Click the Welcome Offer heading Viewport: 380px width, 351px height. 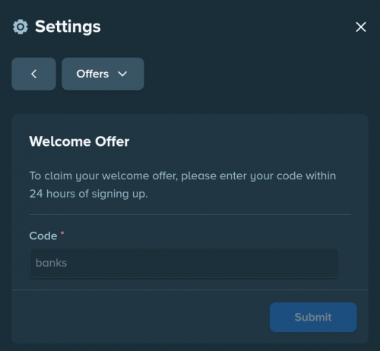tap(79, 141)
